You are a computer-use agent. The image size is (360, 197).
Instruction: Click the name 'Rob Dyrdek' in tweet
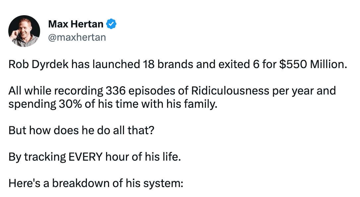pyautogui.click(x=38, y=64)
